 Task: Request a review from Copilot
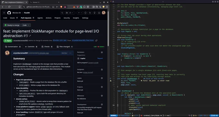100,58
